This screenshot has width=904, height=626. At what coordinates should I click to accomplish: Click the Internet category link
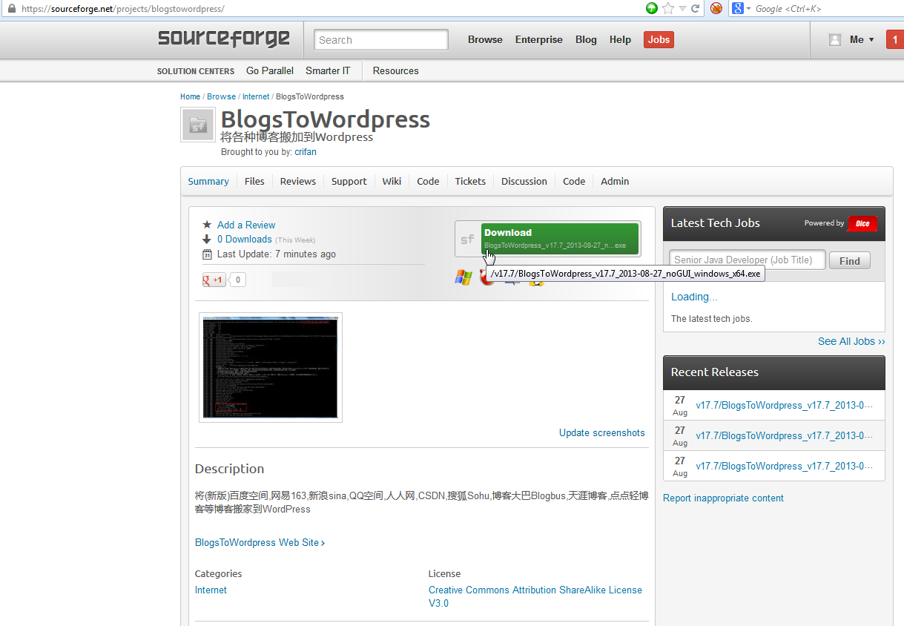(x=211, y=590)
